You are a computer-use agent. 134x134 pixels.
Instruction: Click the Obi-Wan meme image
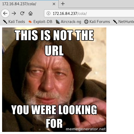click(x=54, y=80)
